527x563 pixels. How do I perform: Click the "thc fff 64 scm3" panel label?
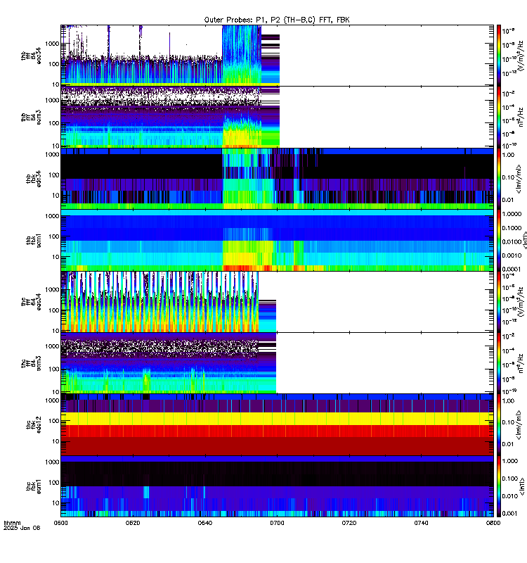31,363
